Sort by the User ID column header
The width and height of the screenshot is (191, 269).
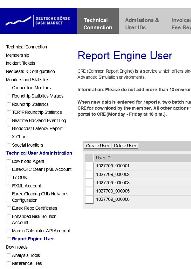tap(103, 158)
